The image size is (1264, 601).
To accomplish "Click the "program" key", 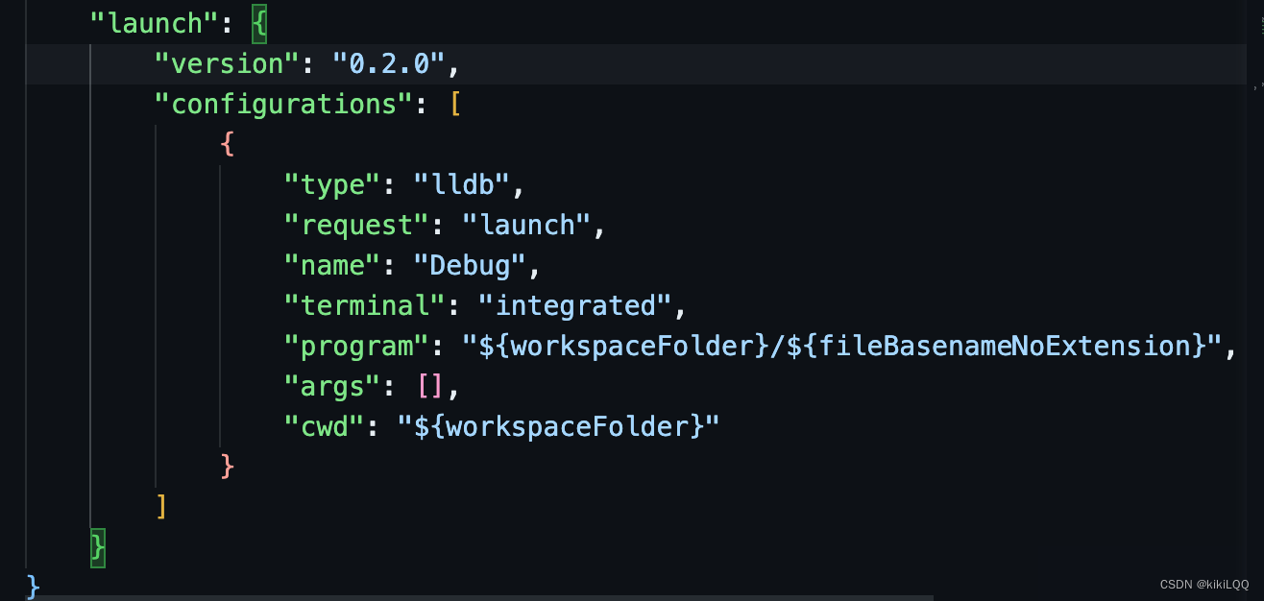I will tap(356, 346).
